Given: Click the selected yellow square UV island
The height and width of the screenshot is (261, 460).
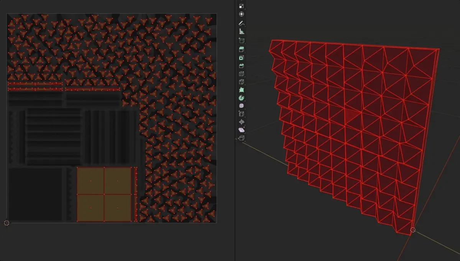Looking at the screenshot, I should point(104,195).
